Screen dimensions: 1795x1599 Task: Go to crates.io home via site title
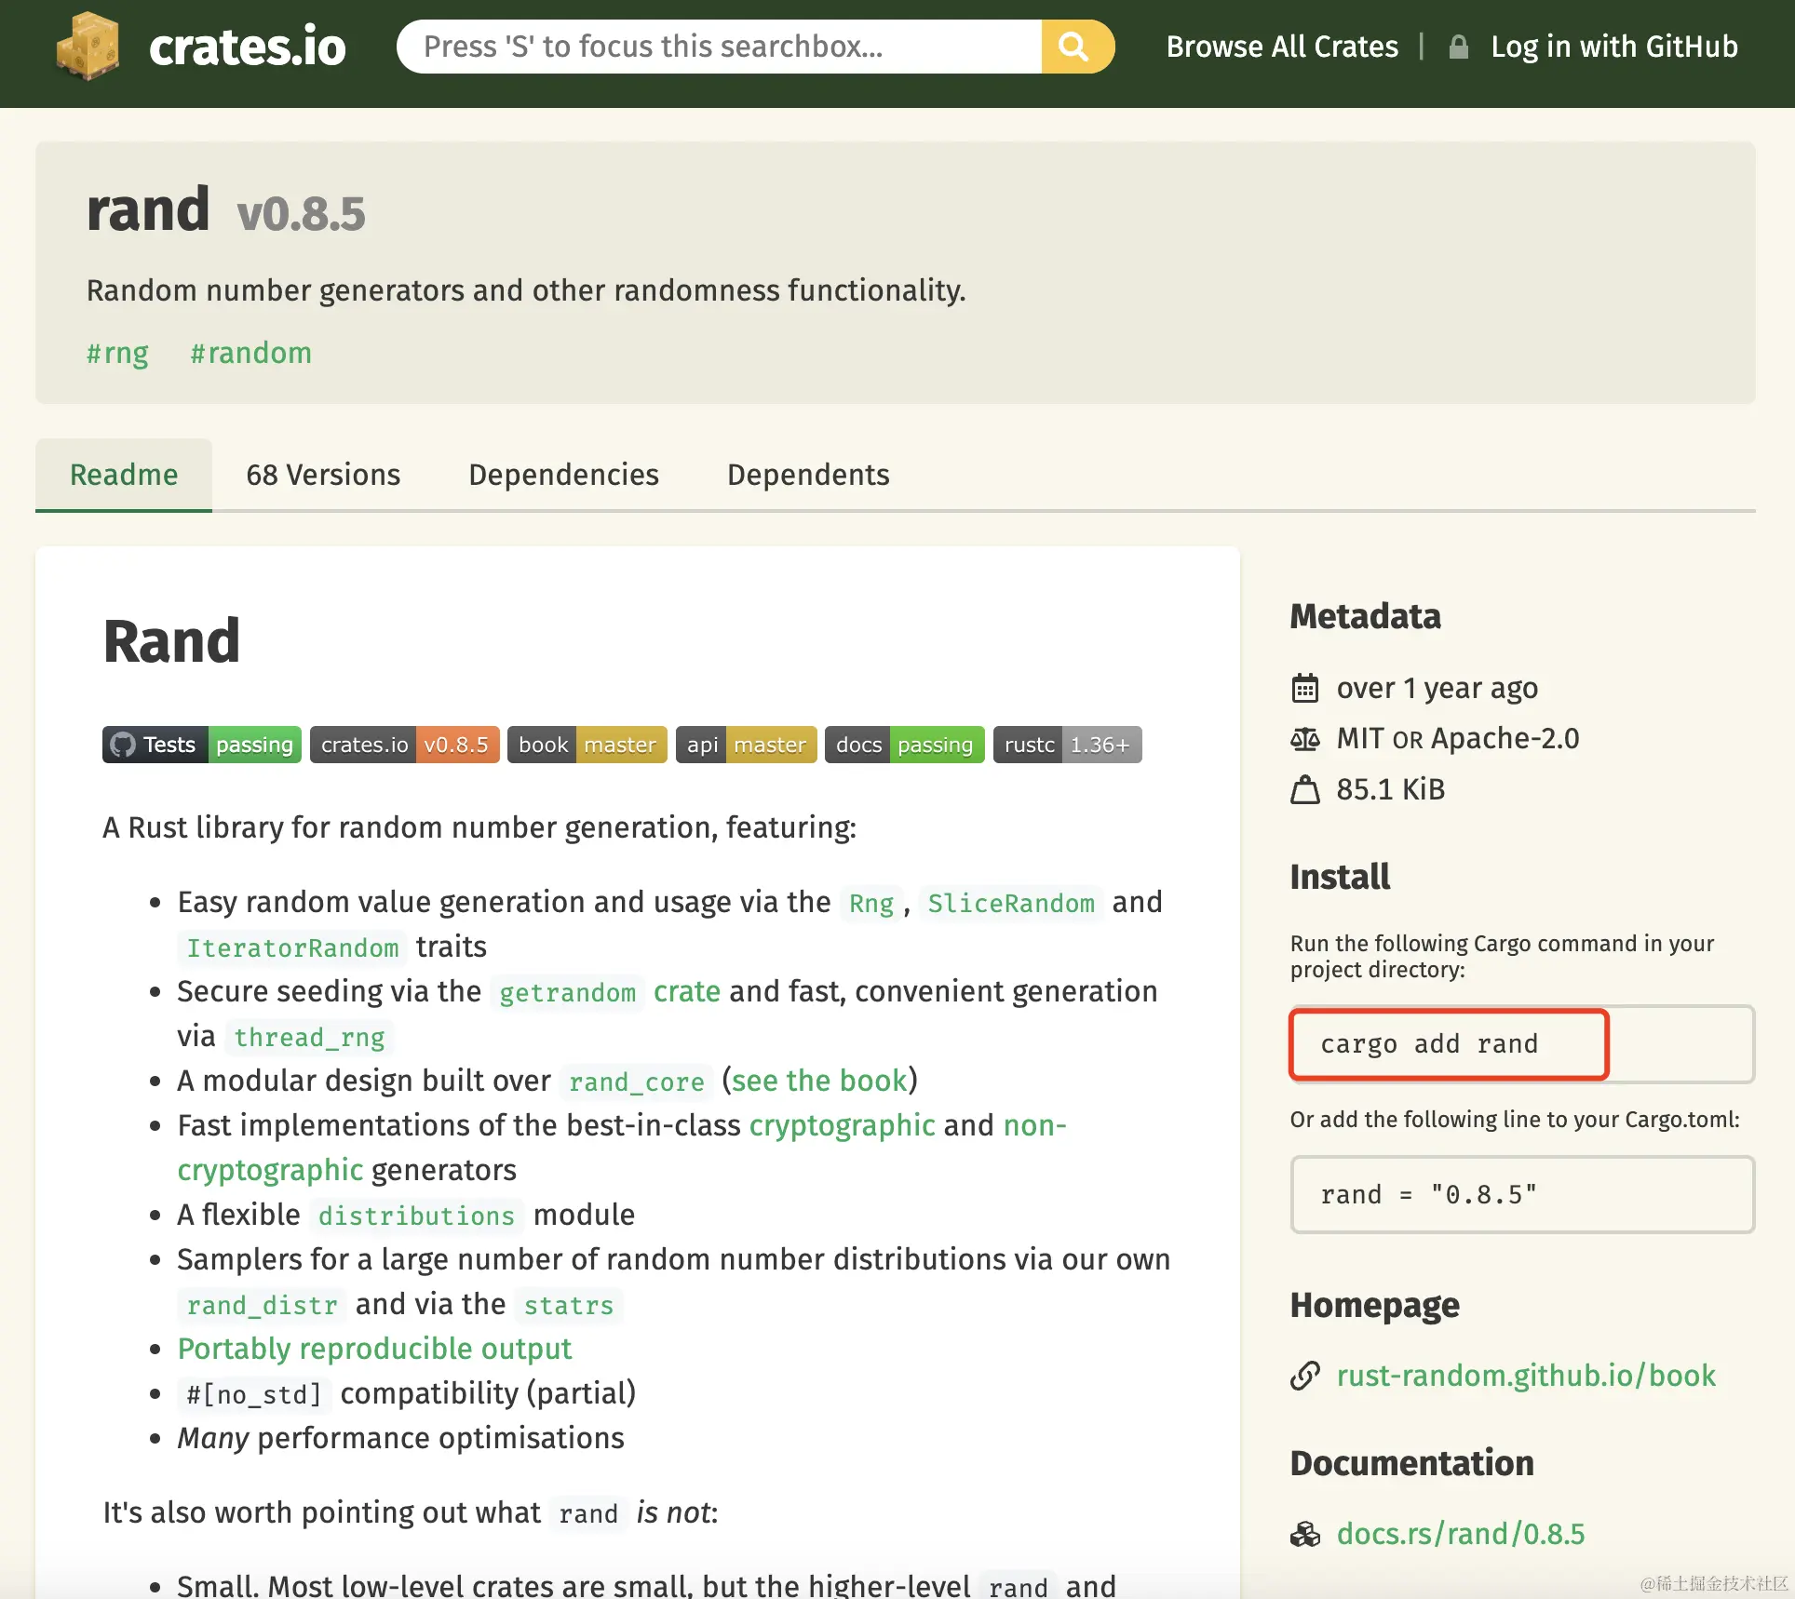pos(247,47)
